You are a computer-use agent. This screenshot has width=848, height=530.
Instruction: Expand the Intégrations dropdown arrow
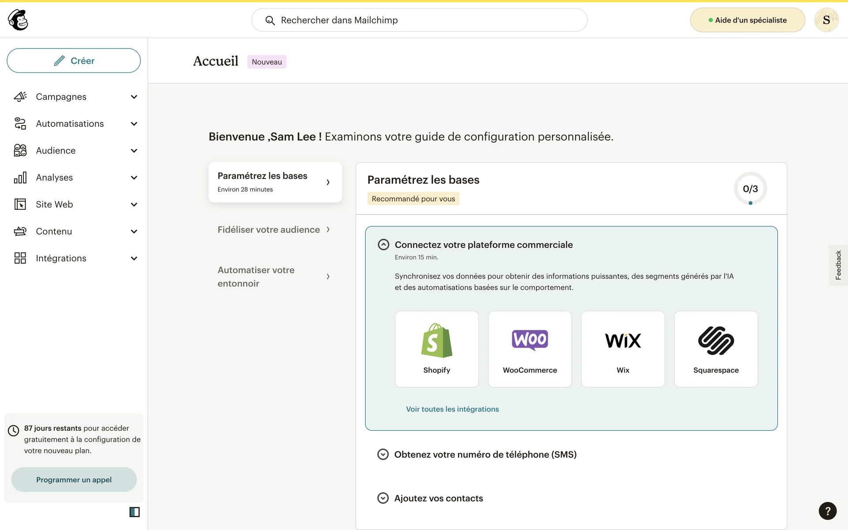click(134, 258)
